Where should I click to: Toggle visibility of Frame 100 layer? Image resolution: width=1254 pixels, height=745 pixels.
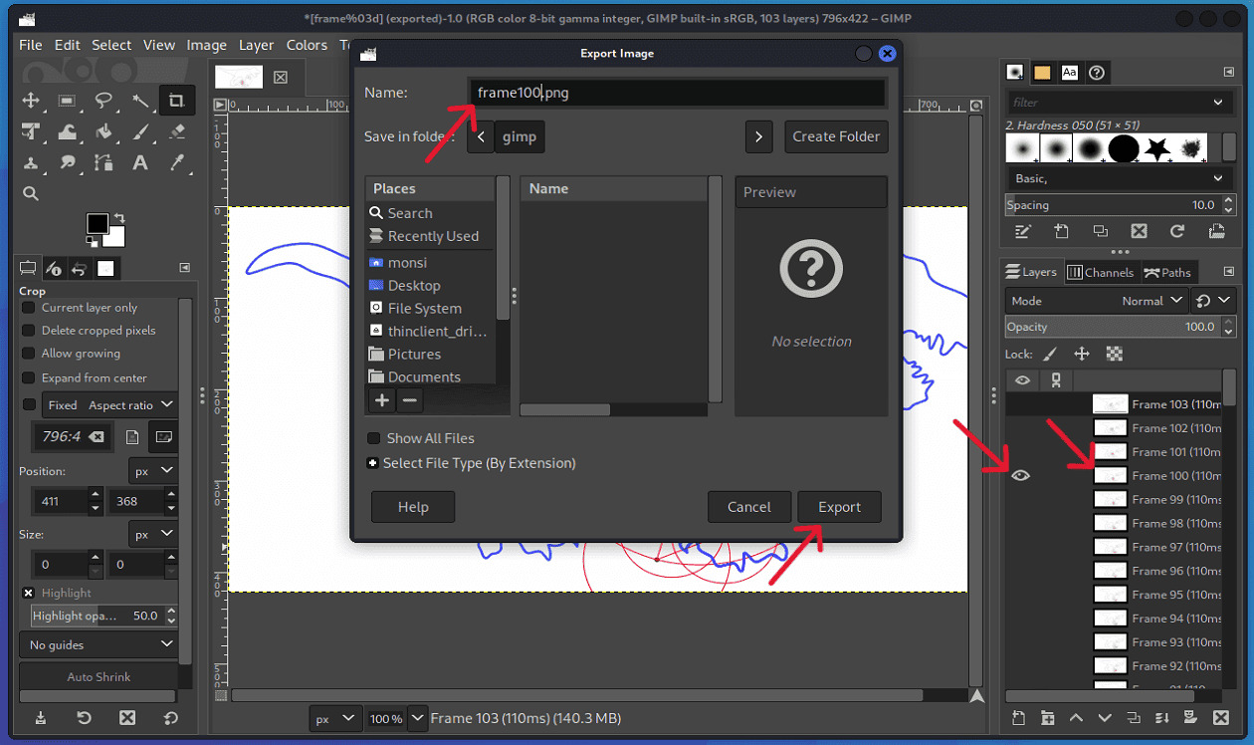click(x=1021, y=475)
